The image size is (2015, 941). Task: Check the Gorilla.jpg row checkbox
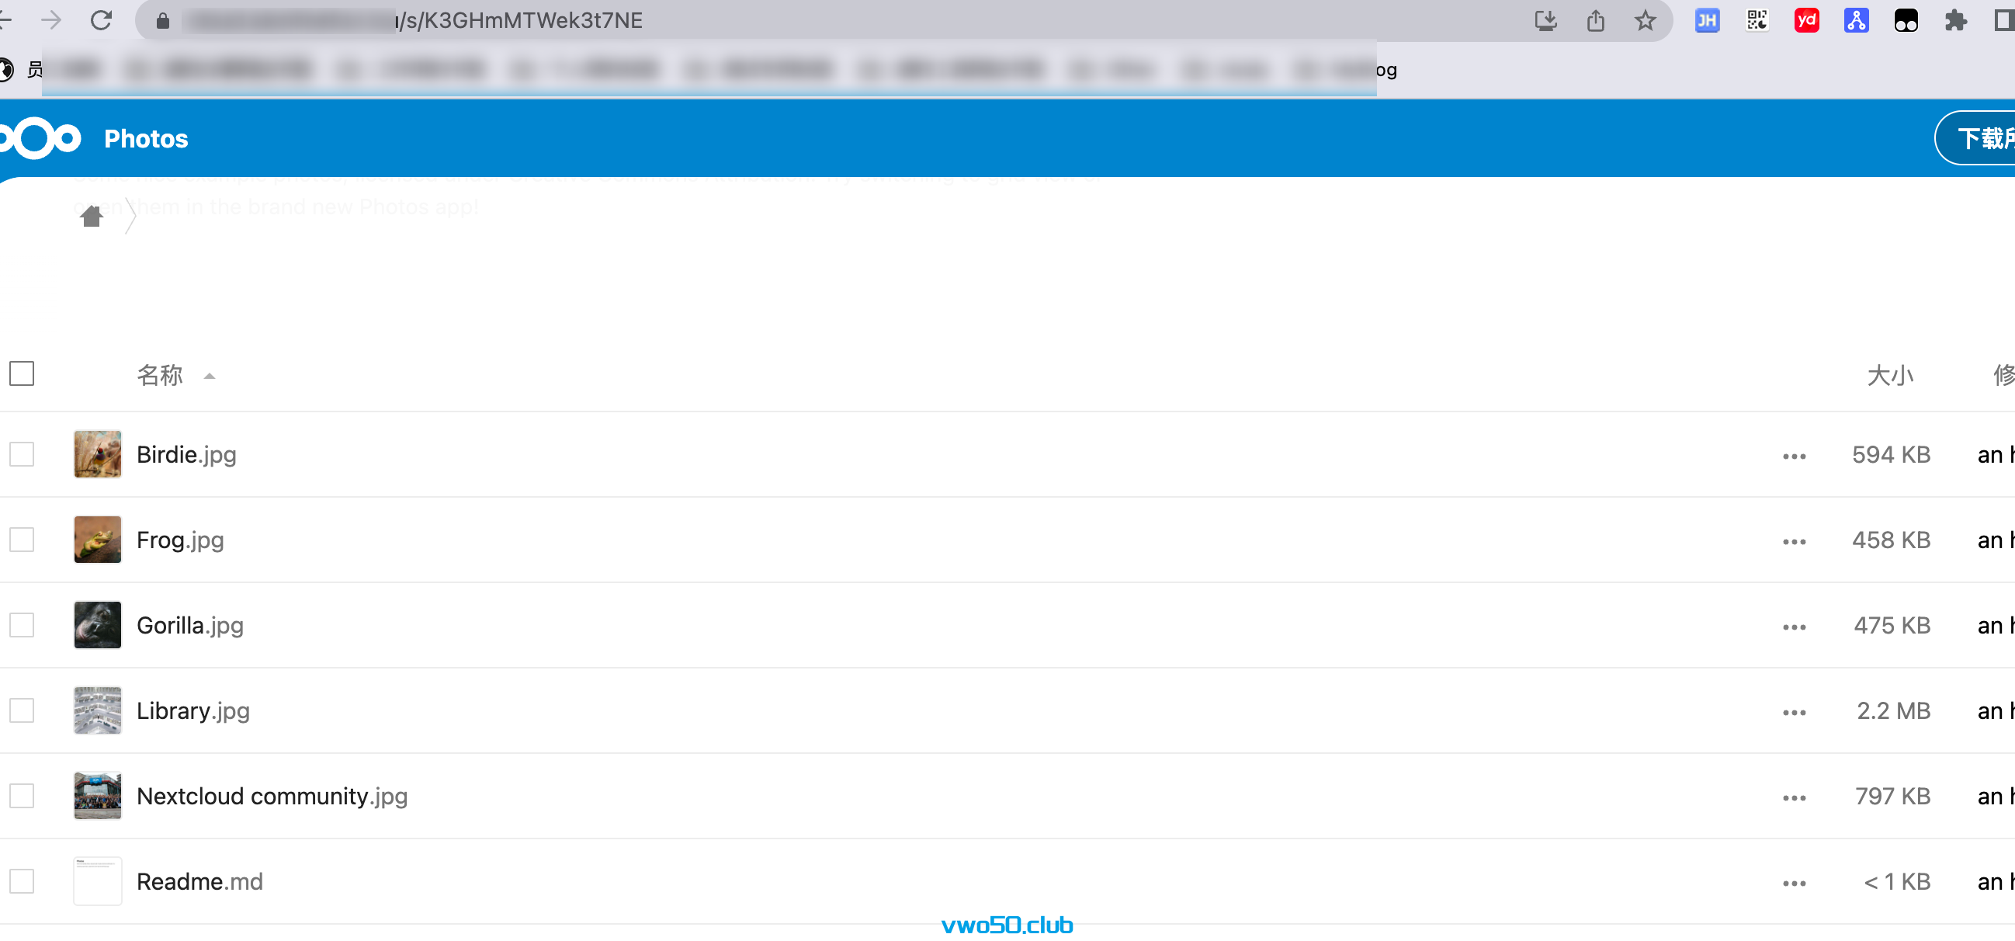(x=22, y=625)
